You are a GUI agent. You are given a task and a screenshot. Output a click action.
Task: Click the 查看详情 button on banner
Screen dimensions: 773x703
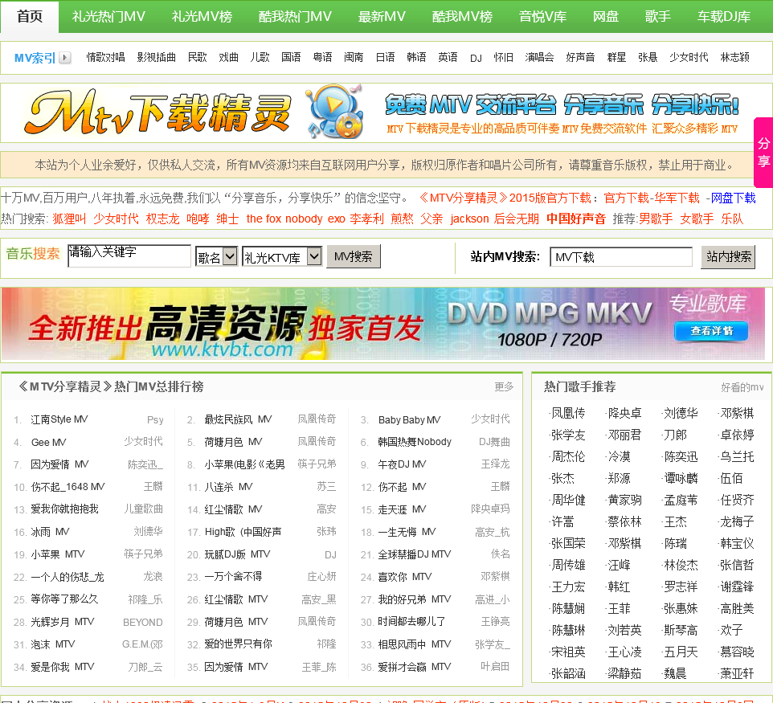pyautogui.click(x=711, y=331)
